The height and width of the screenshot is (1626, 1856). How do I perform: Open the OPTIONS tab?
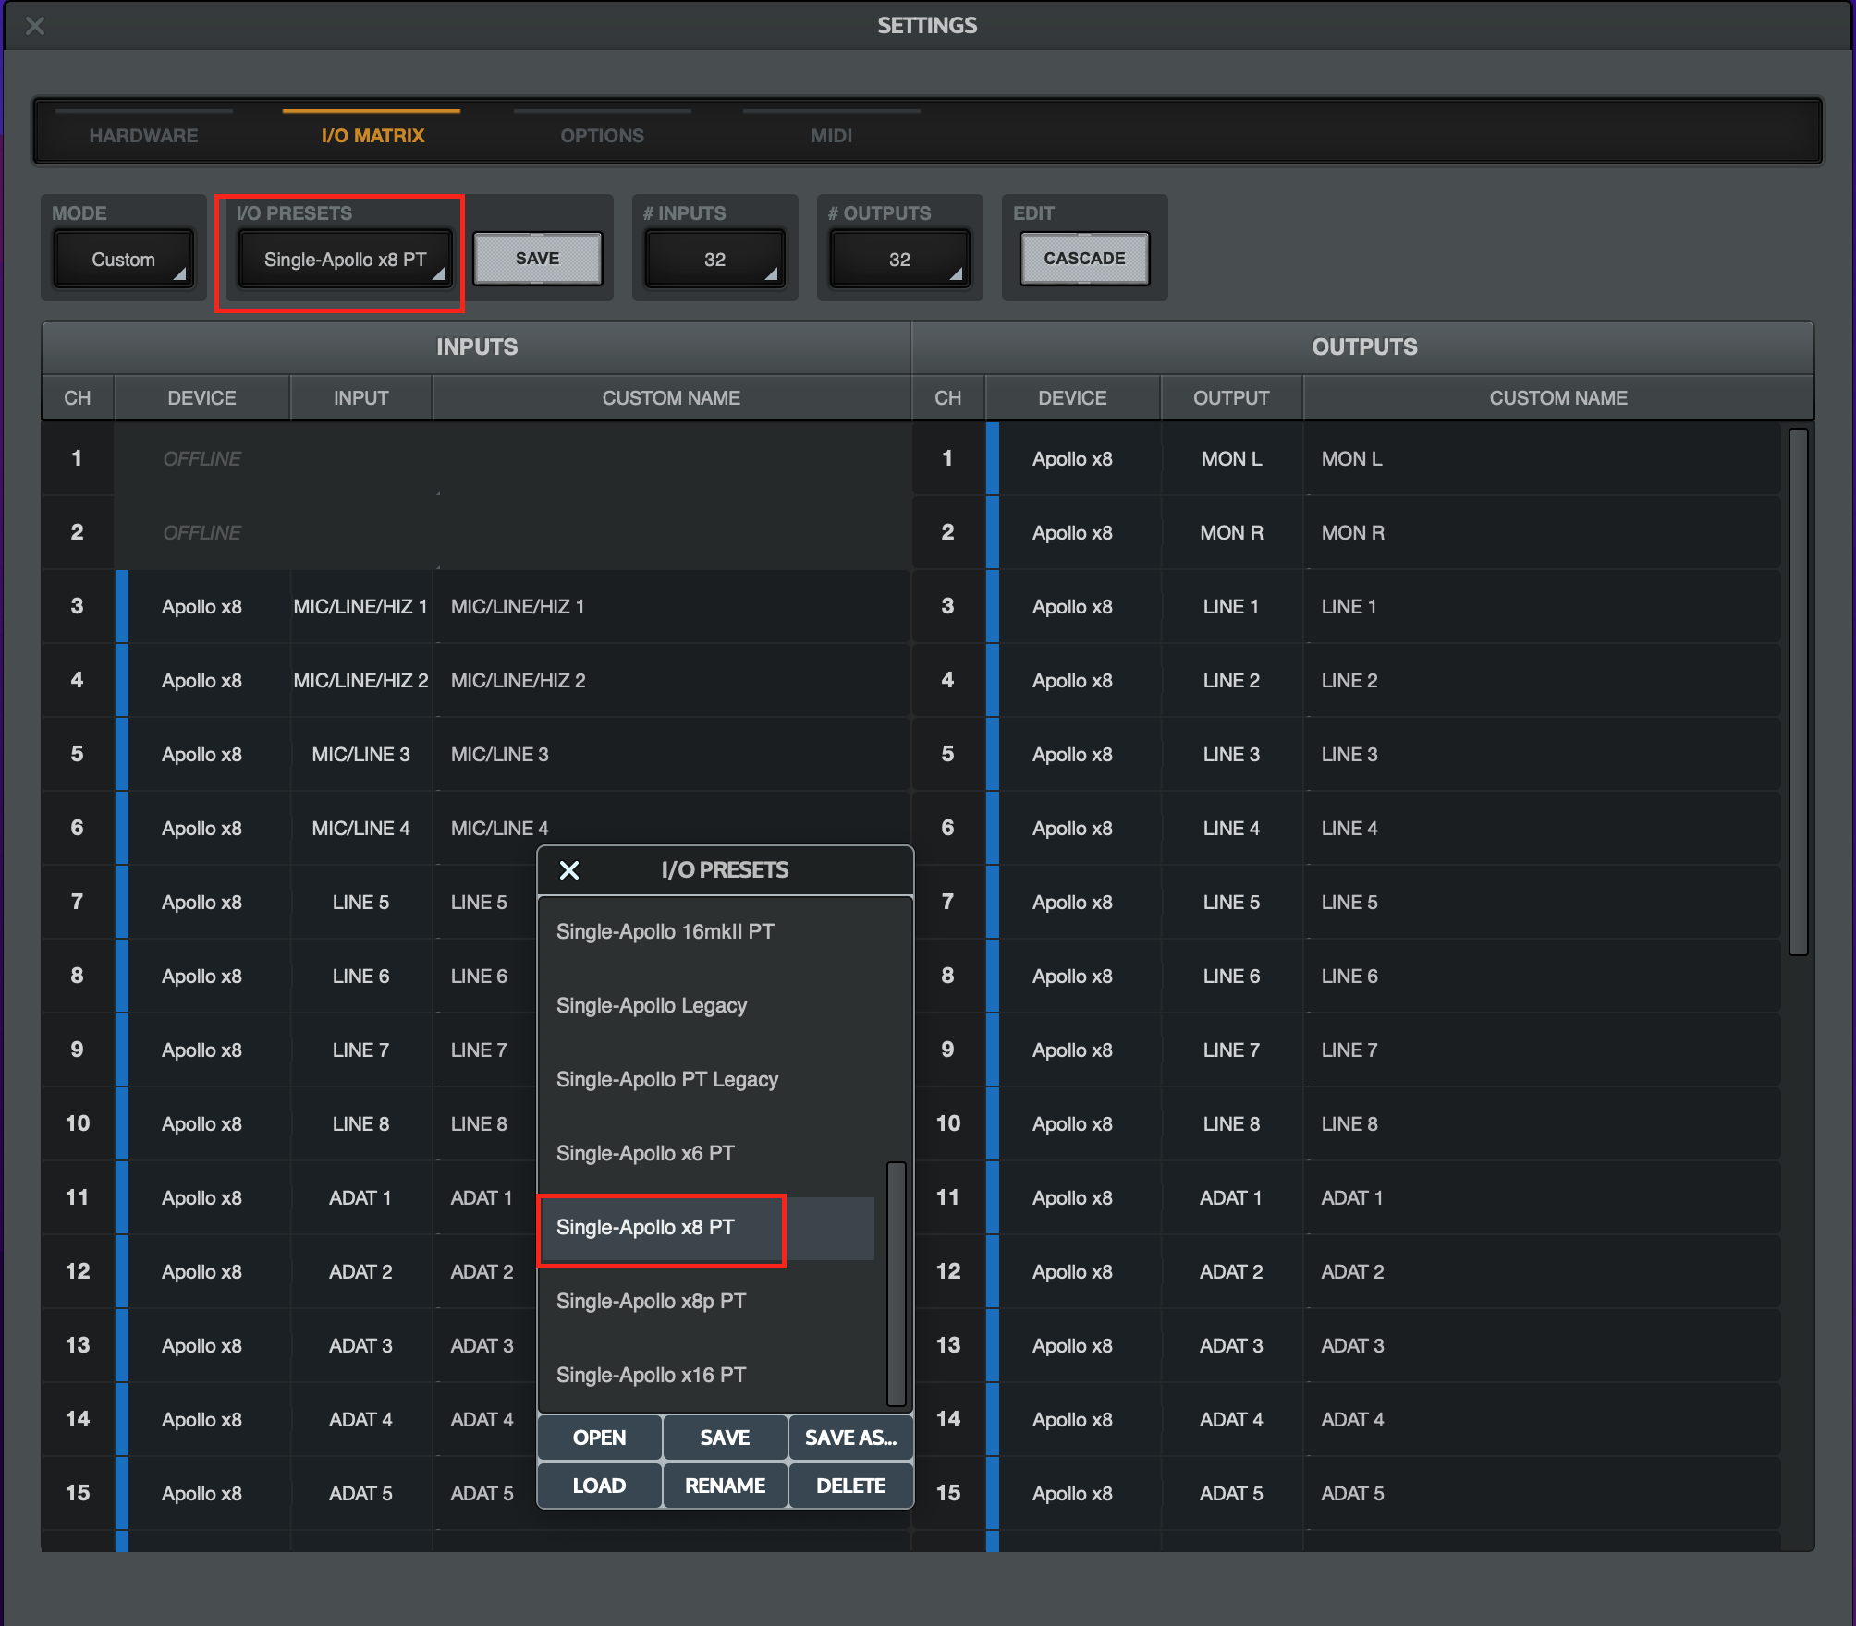(x=601, y=134)
